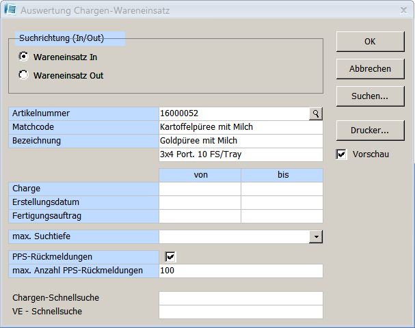This screenshot has width=415, height=328.
Task: Click the Erstellungsdatum von field
Action: [200, 202]
